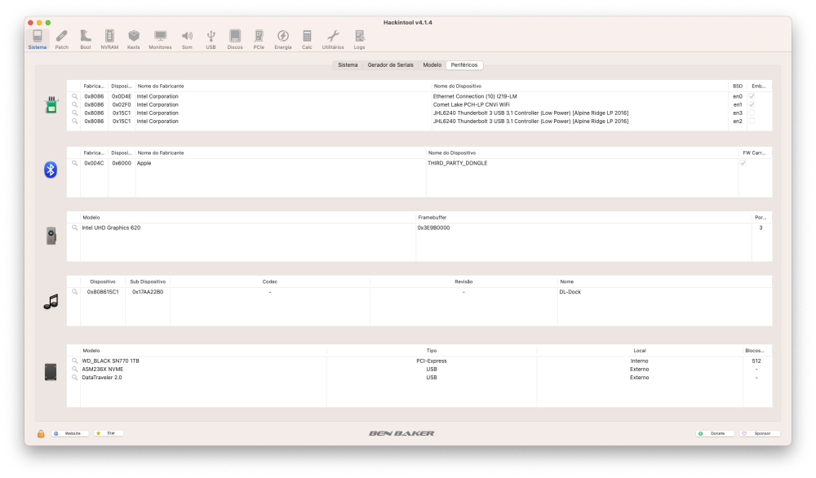Click the music note audio icon
This screenshot has height=478, width=816.
pyautogui.click(x=51, y=302)
